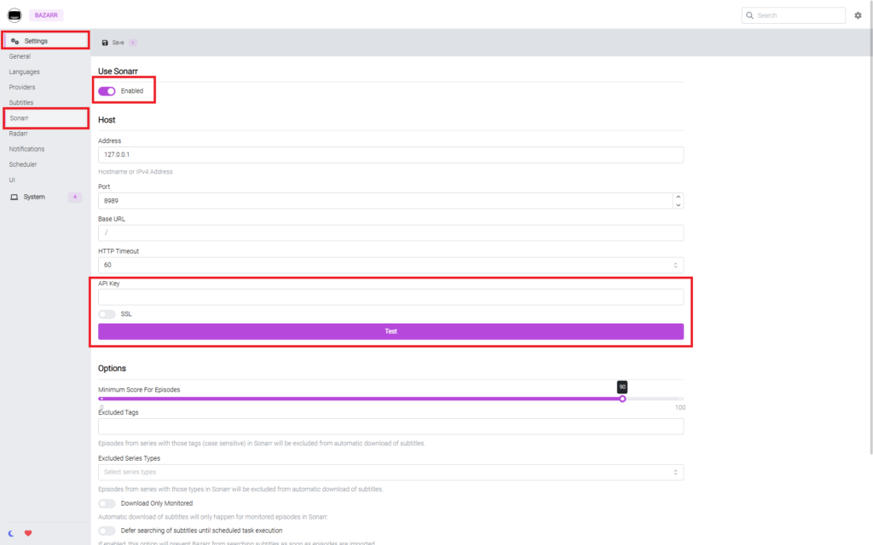Viewport: 873px width, 545px height.
Task: Select Subtitles in the sidebar
Action: tap(21, 103)
